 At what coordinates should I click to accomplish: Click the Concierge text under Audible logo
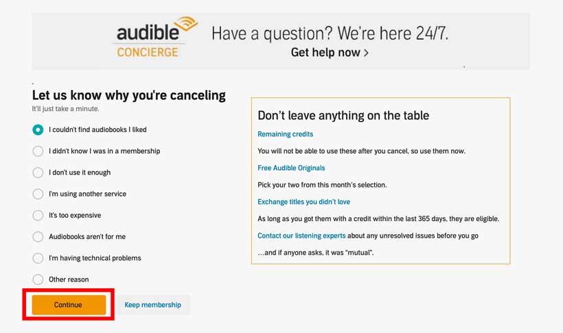[x=147, y=52]
